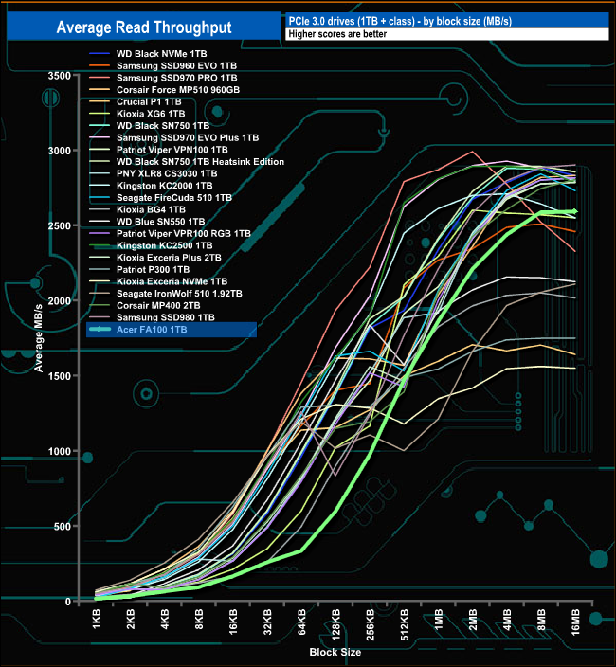Click the 128KB block size label

335,624
